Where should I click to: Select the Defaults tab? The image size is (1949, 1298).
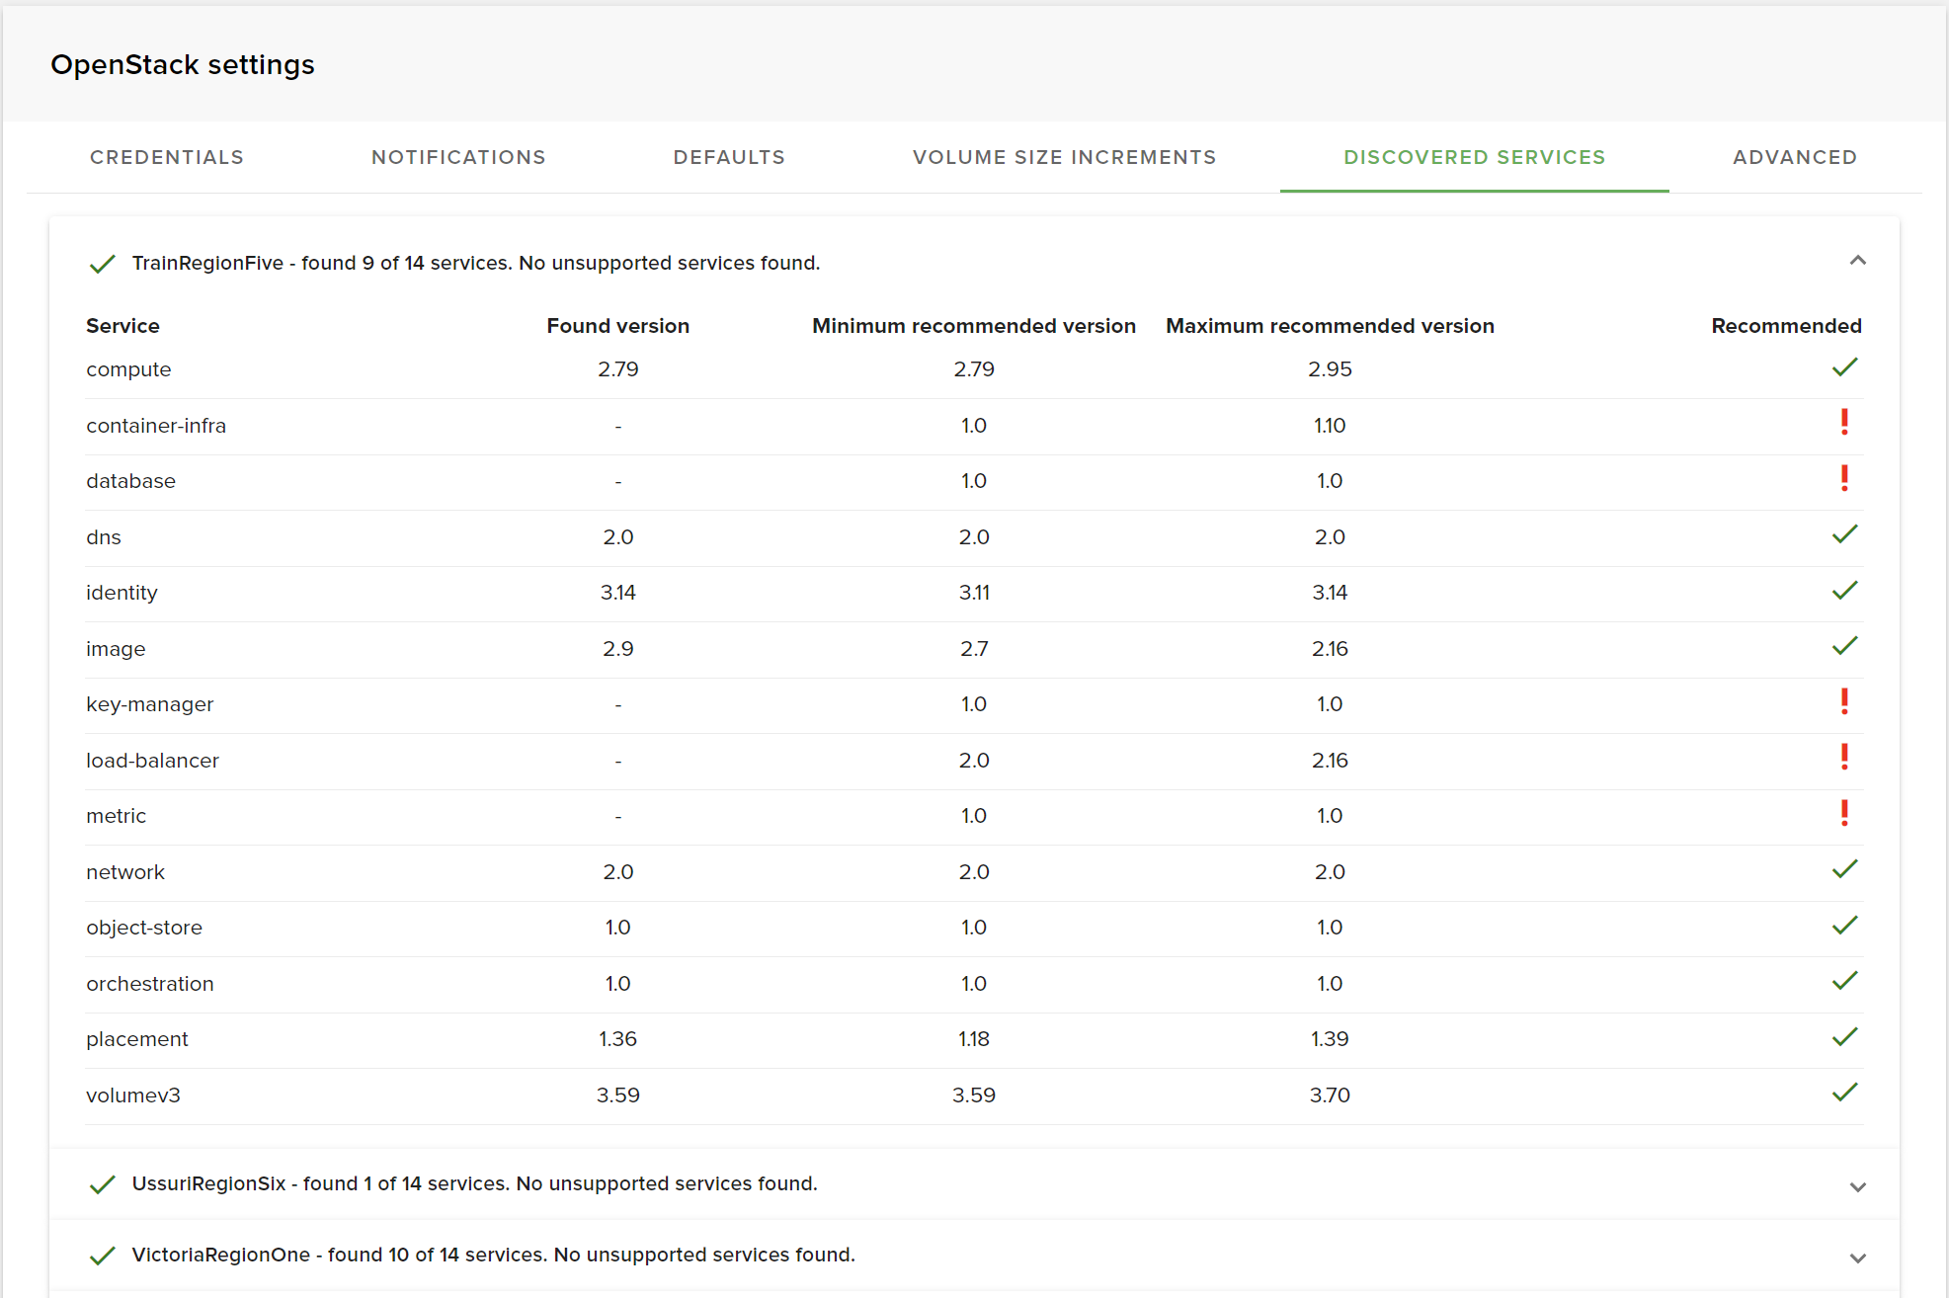point(729,157)
